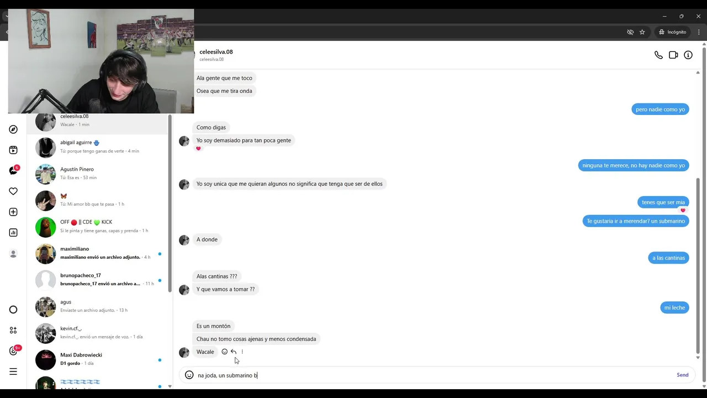Reply to the Wacale message
The image size is (707, 398).
click(234, 352)
